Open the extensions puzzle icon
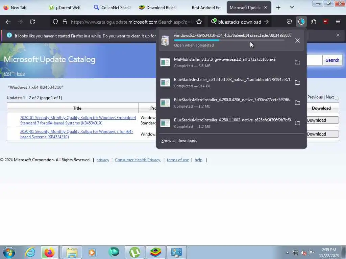Screen dimensions: 346x259 tap(314, 22)
